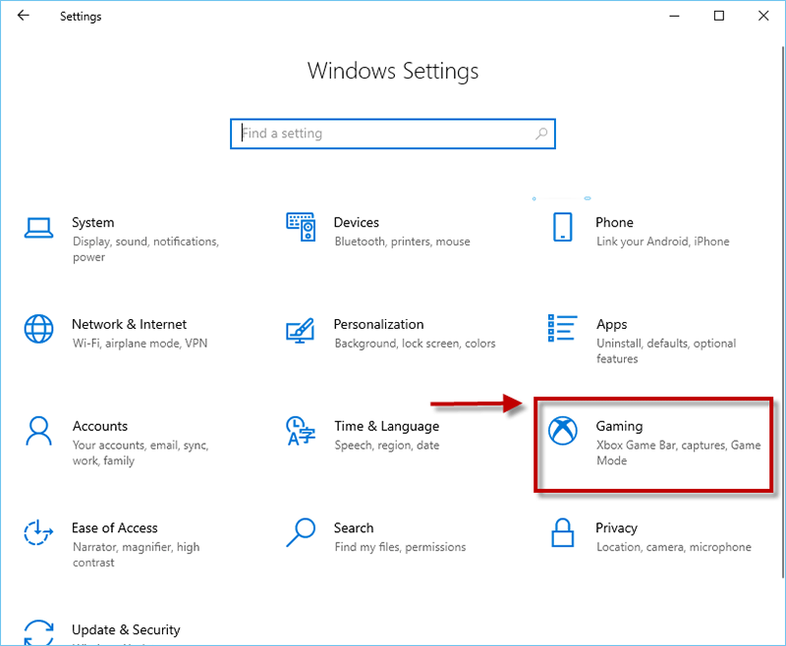Click the magnifier in the search box

[541, 134]
